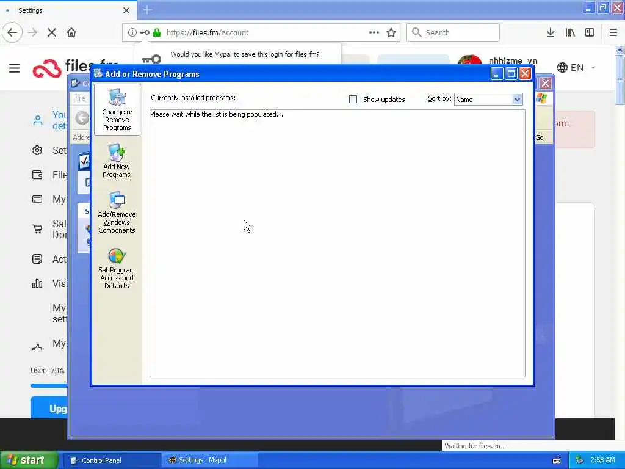Click the storage used progress bar
Image resolution: width=625 pixels, height=469 pixels.
click(x=49, y=386)
